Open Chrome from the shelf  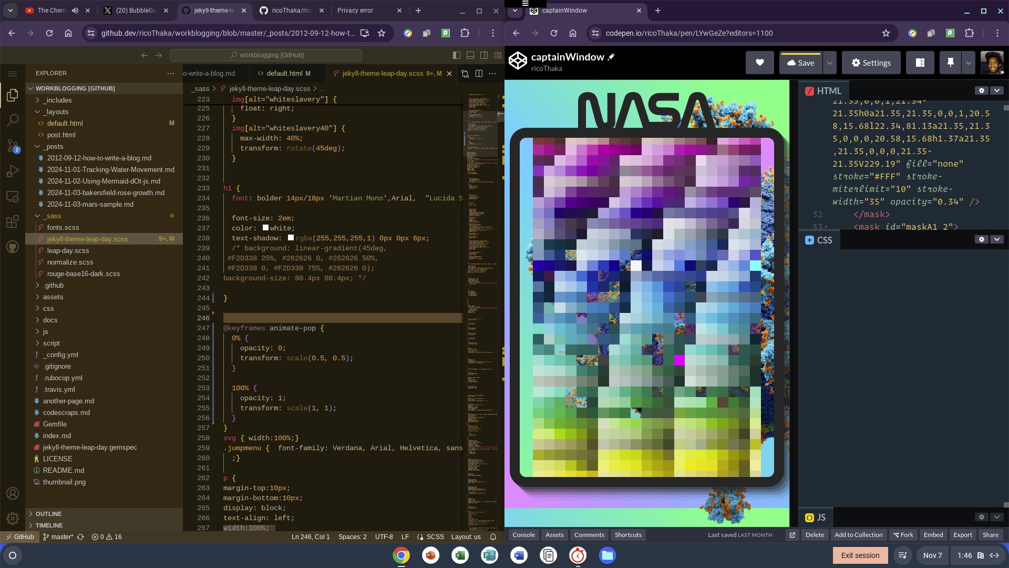click(401, 555)
